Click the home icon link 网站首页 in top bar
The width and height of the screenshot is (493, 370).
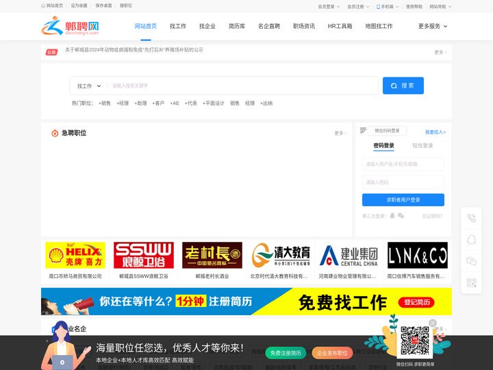click(52, 5)
